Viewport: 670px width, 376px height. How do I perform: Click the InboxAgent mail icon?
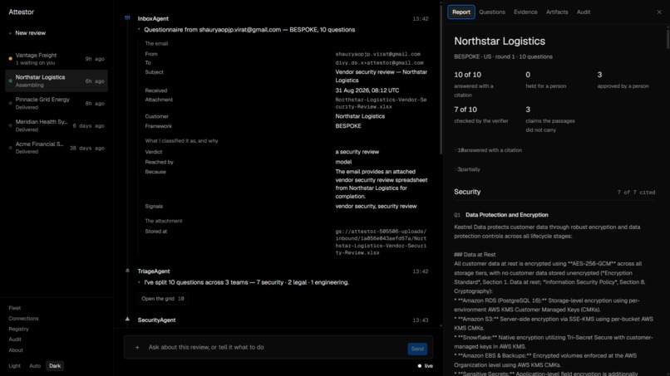tap(127, 18)
